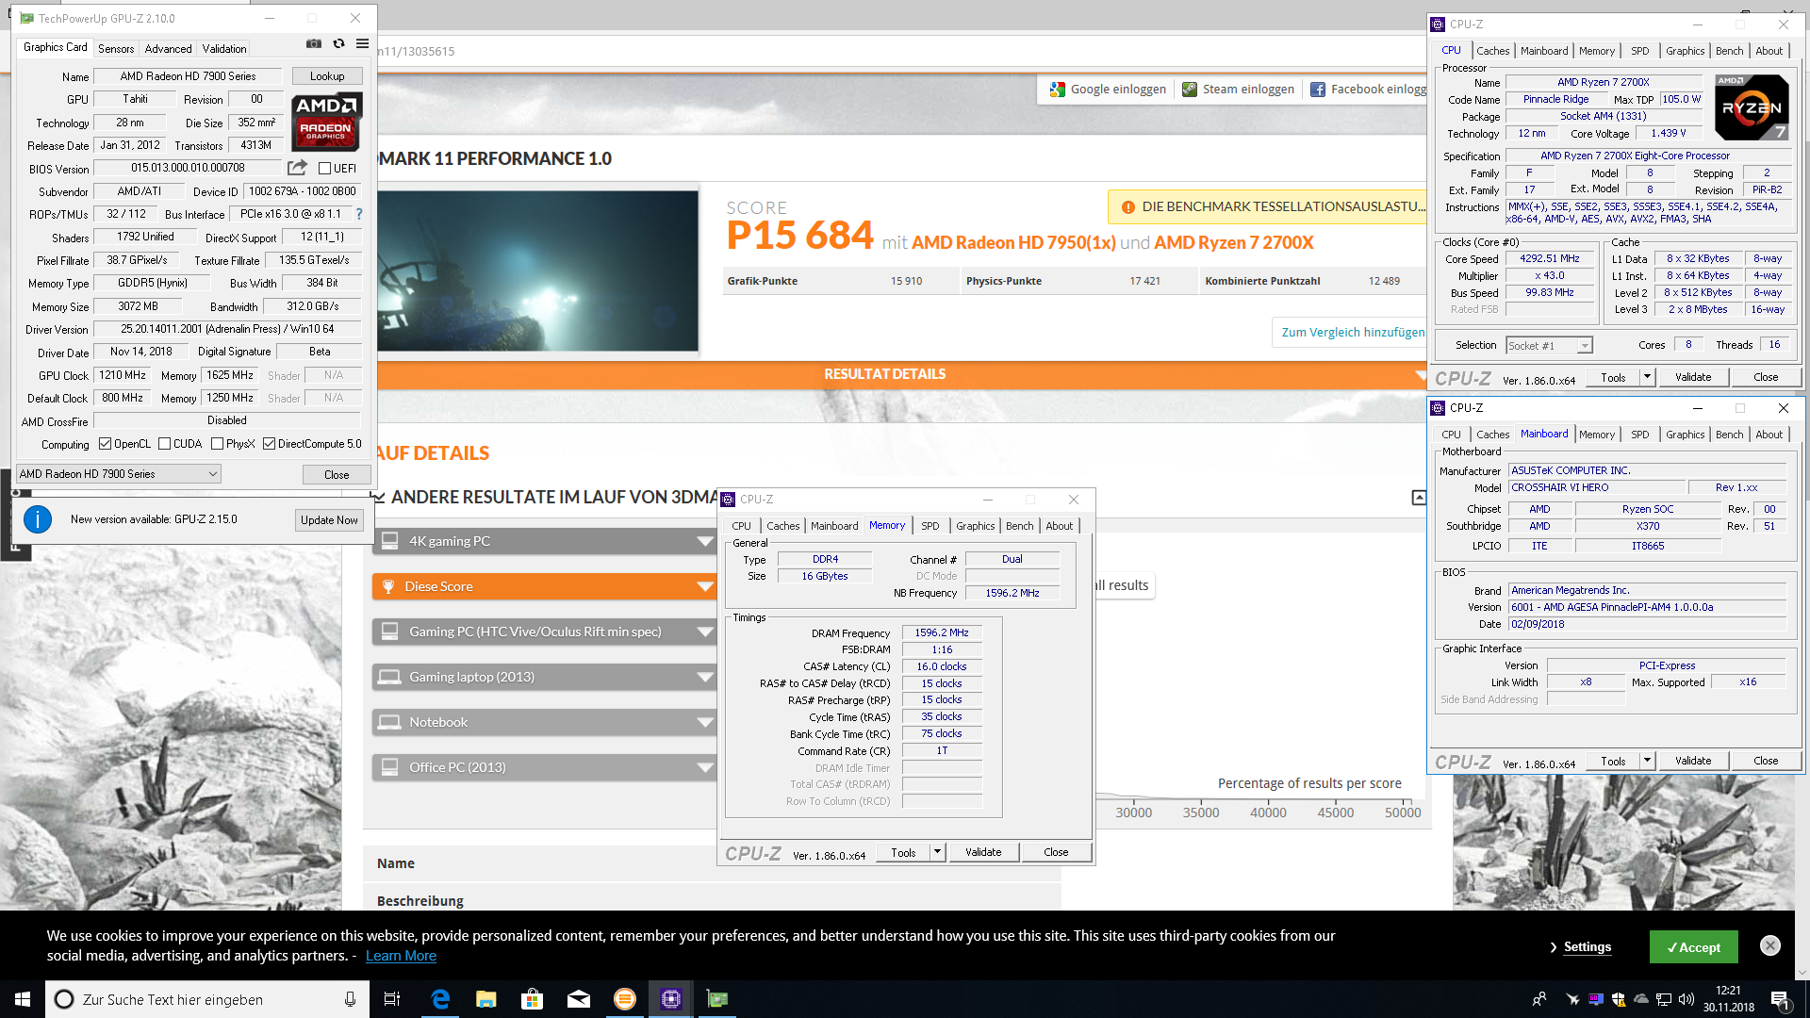This screenshot has height=1018, width=1810.
Task: Click Tools button in CPU-Z CPU window
Action: [1613, 377]
